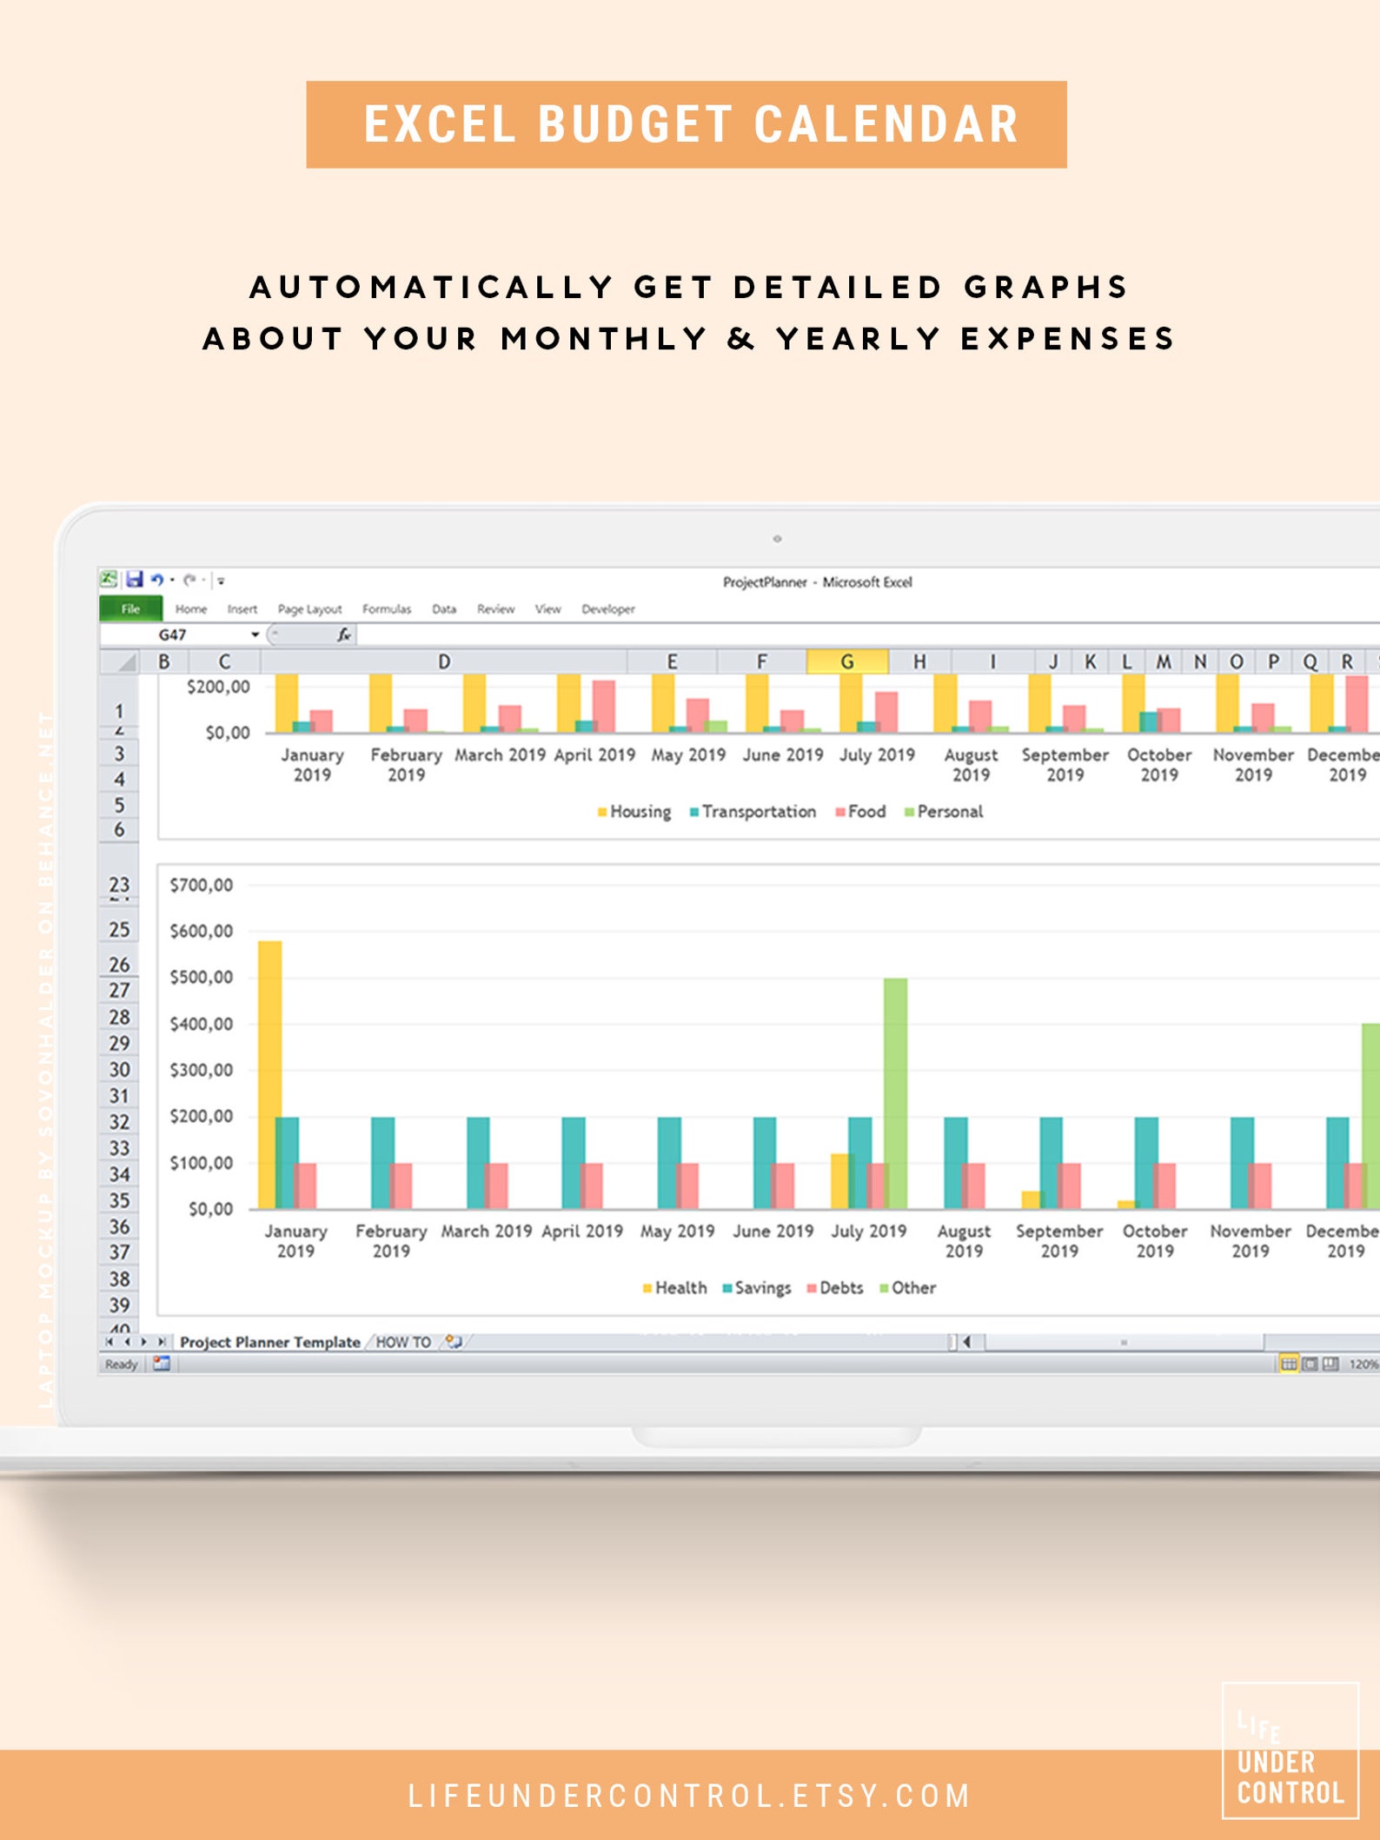Image resolution: width=1380 pixels, height=1840 pixels.
Task: Go to last sheet navigation arrow
Action: (162, 1342)
